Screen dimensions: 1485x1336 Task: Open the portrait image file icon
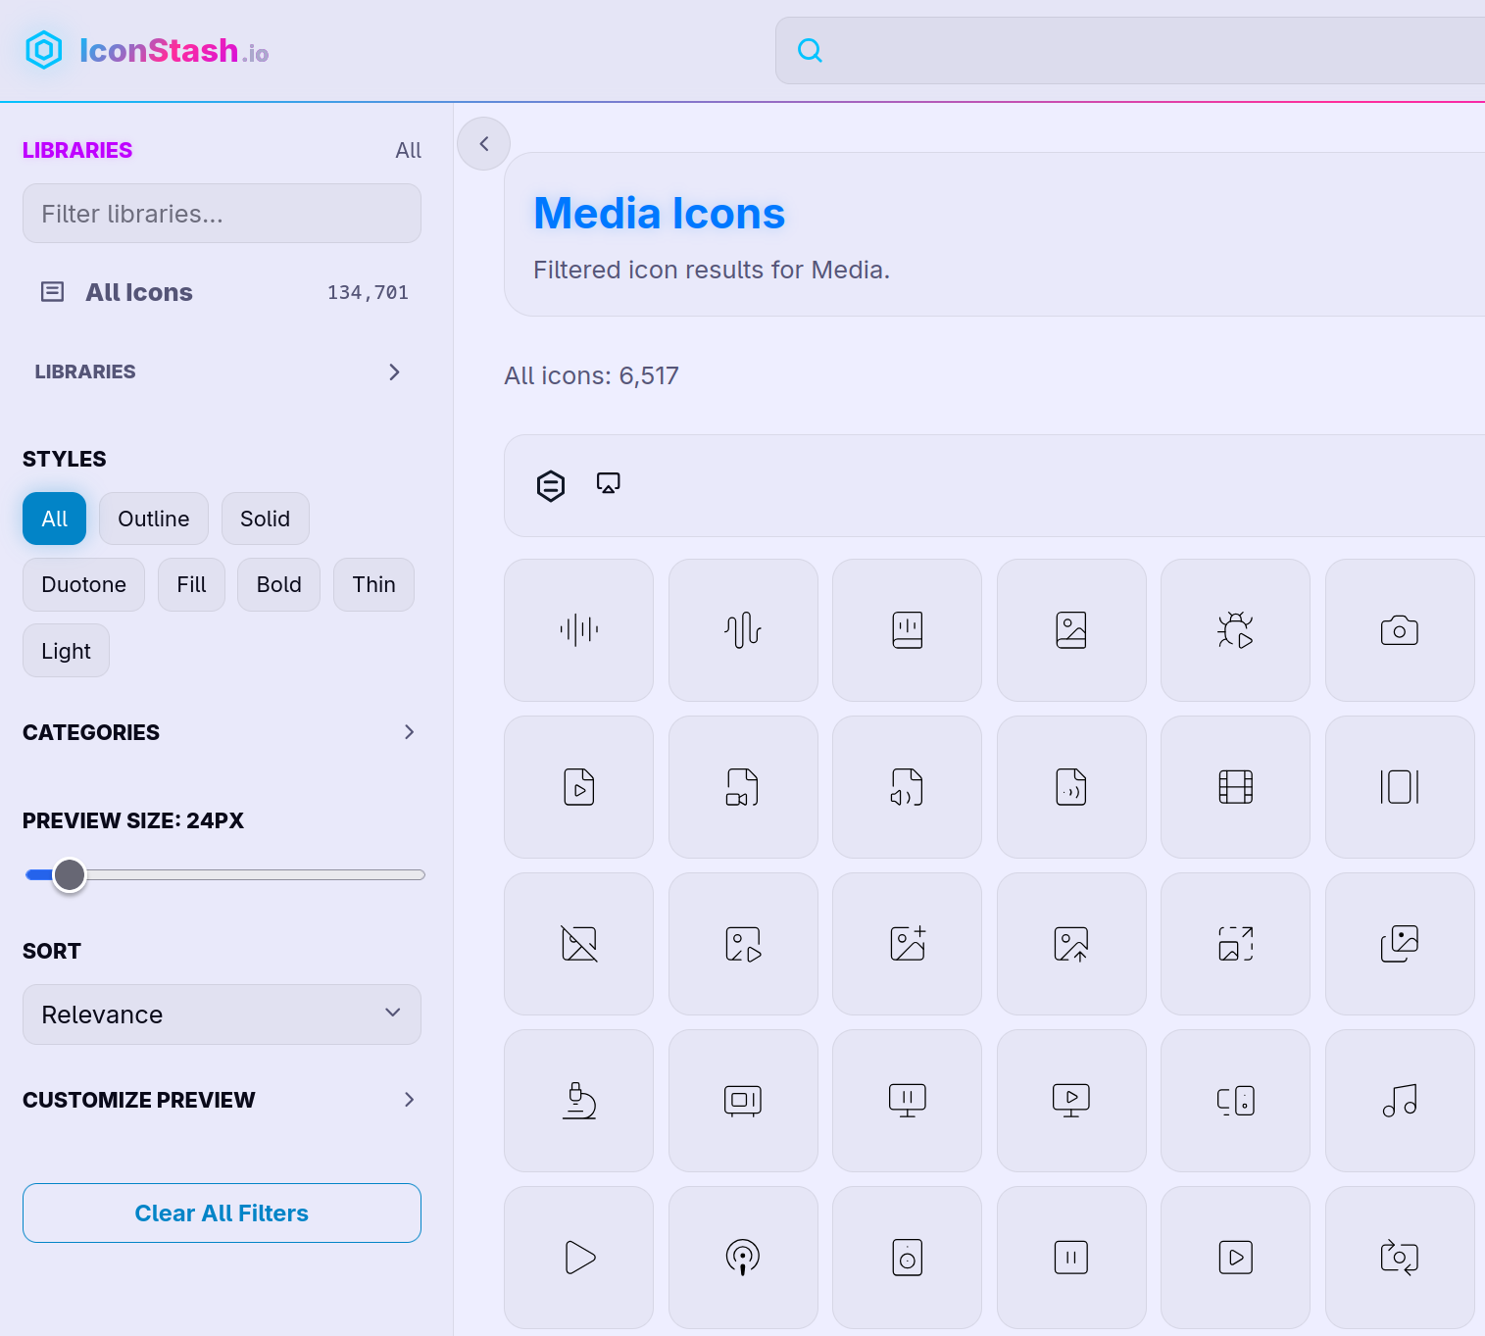(1071, 630)
